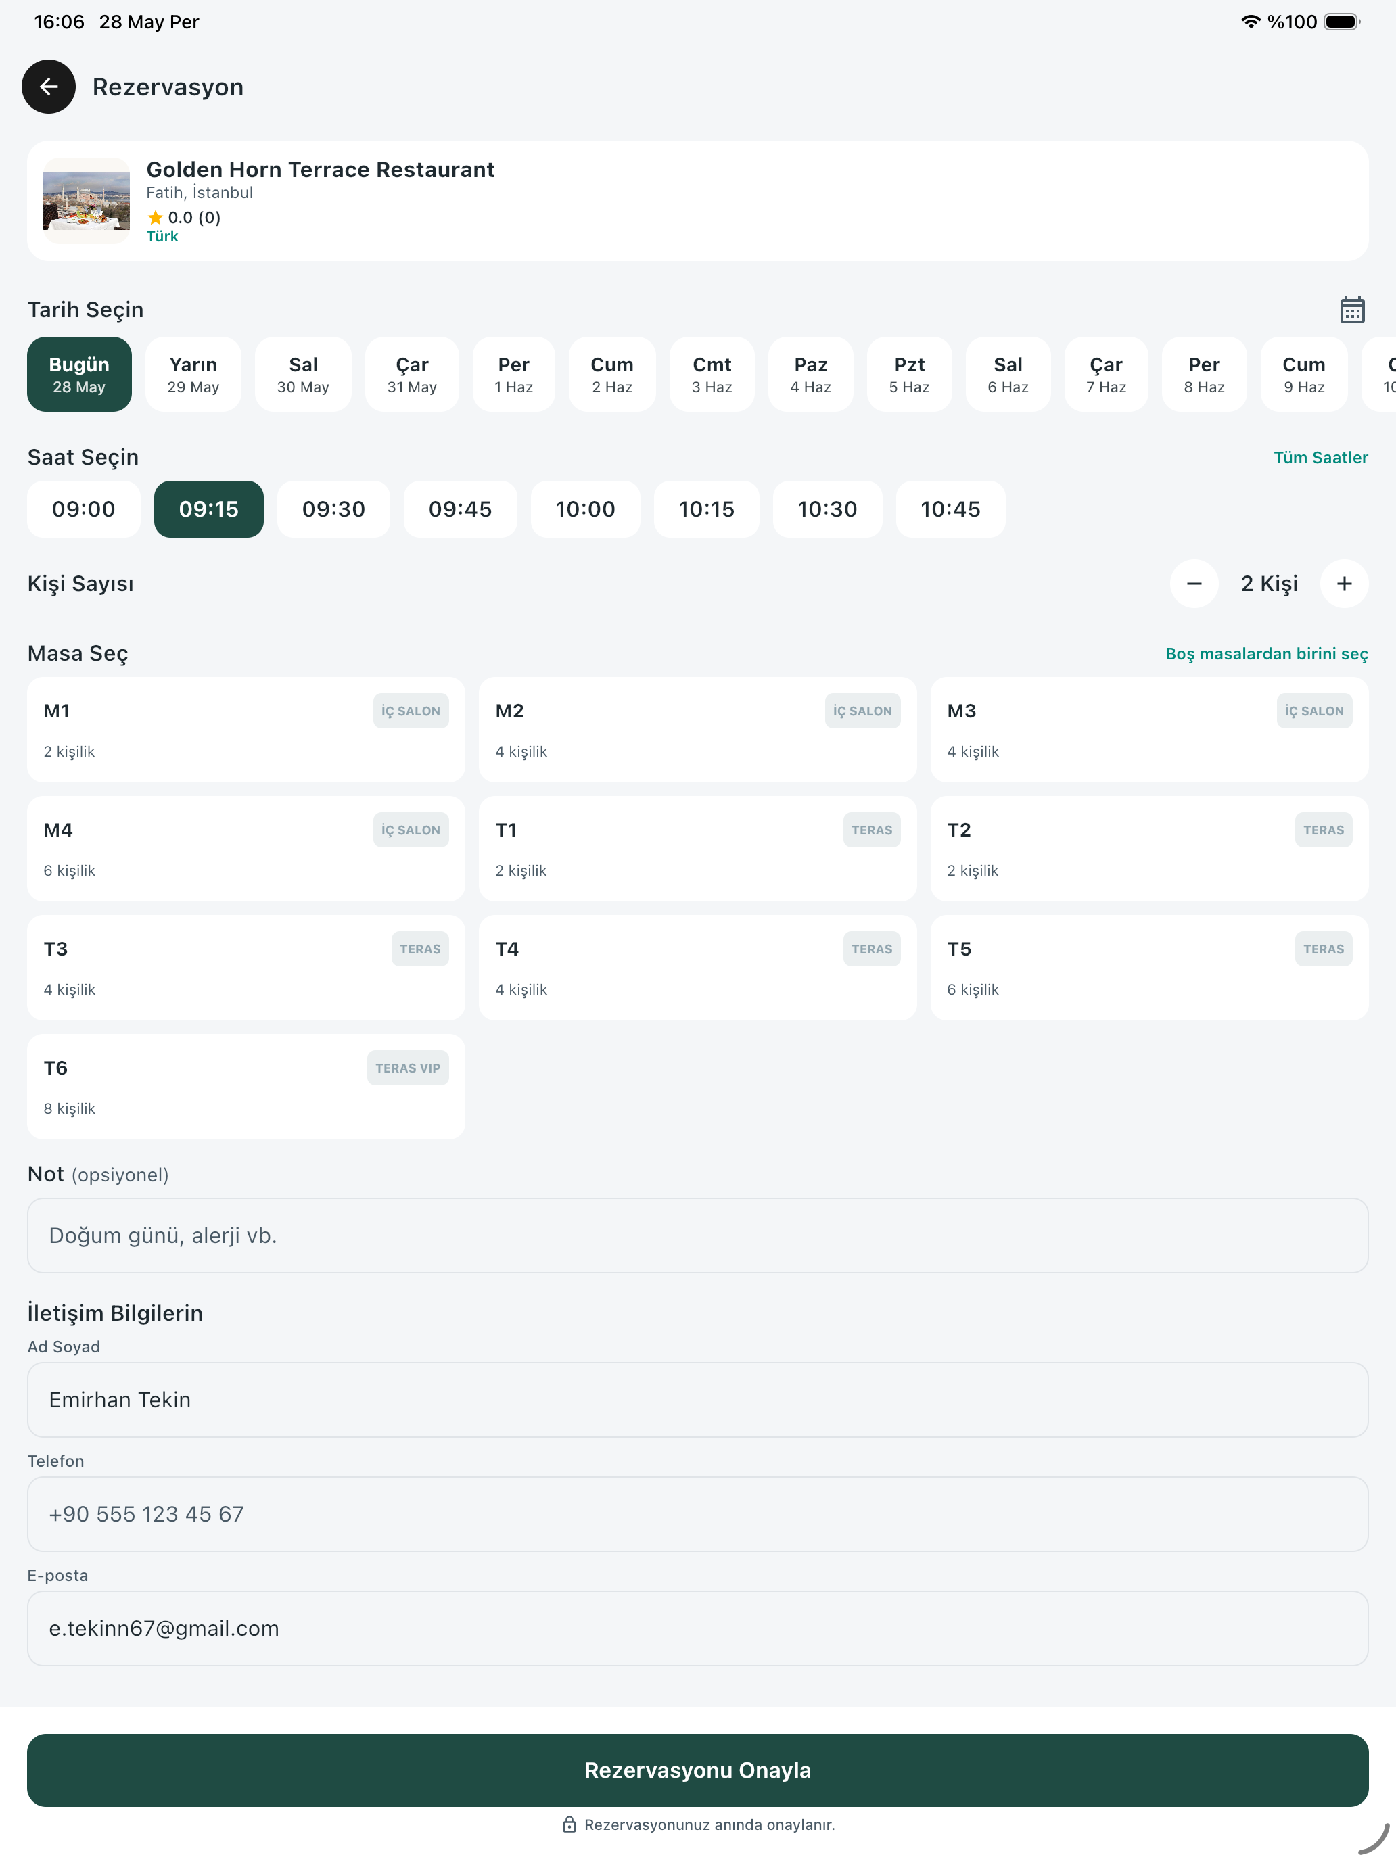
Task: Decrease guest count with minus icon
Action: click(x=1193, y=584)
